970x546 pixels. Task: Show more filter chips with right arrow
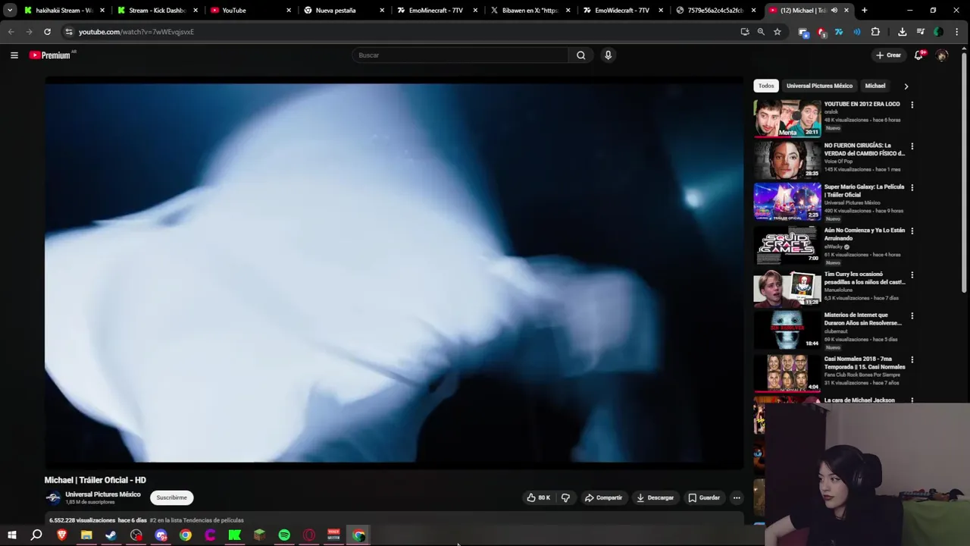click(x=906, y=86)
